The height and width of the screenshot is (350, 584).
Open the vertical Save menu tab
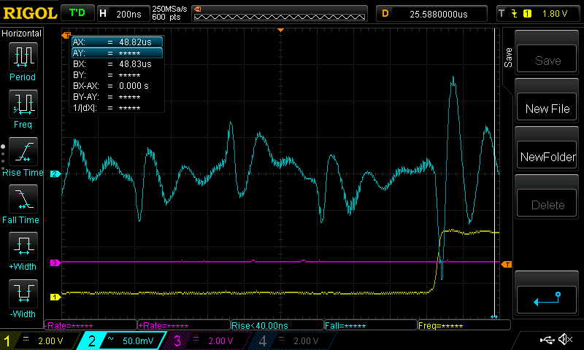(x=508, y=58)
